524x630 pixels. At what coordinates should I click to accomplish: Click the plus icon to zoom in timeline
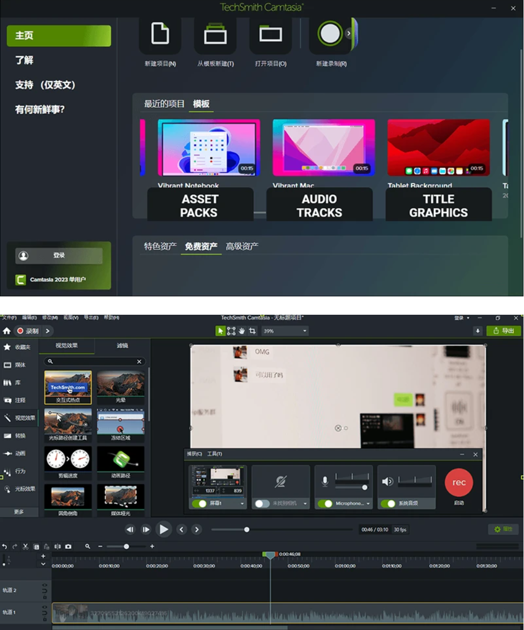tap(152, 546)
